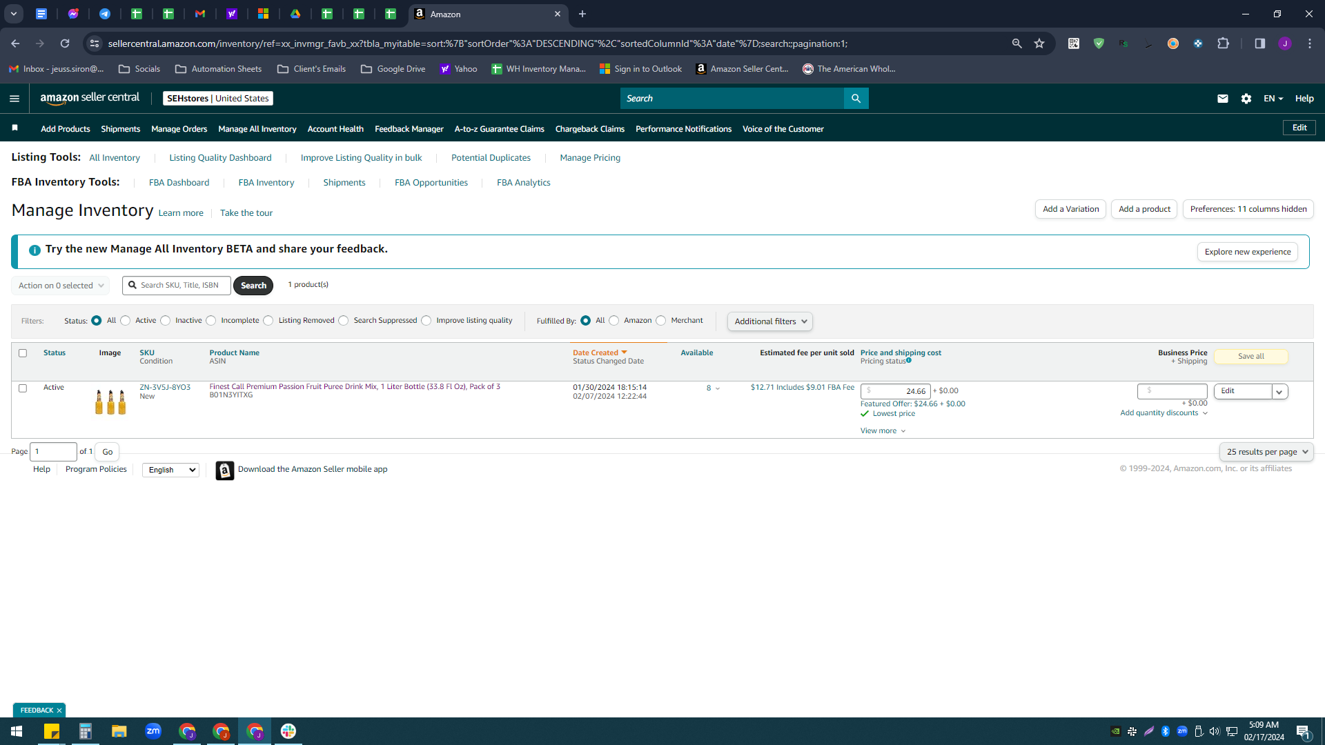Screen dimensions: 1325x745
Task: Reload the page with the browser refresh icon
Action: [65, 43]
